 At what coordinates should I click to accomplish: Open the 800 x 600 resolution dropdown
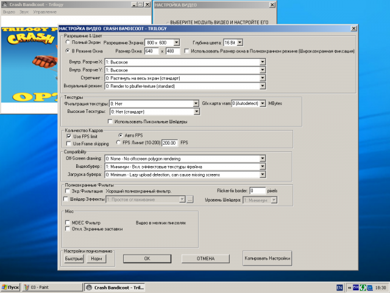tap(176, 42)
